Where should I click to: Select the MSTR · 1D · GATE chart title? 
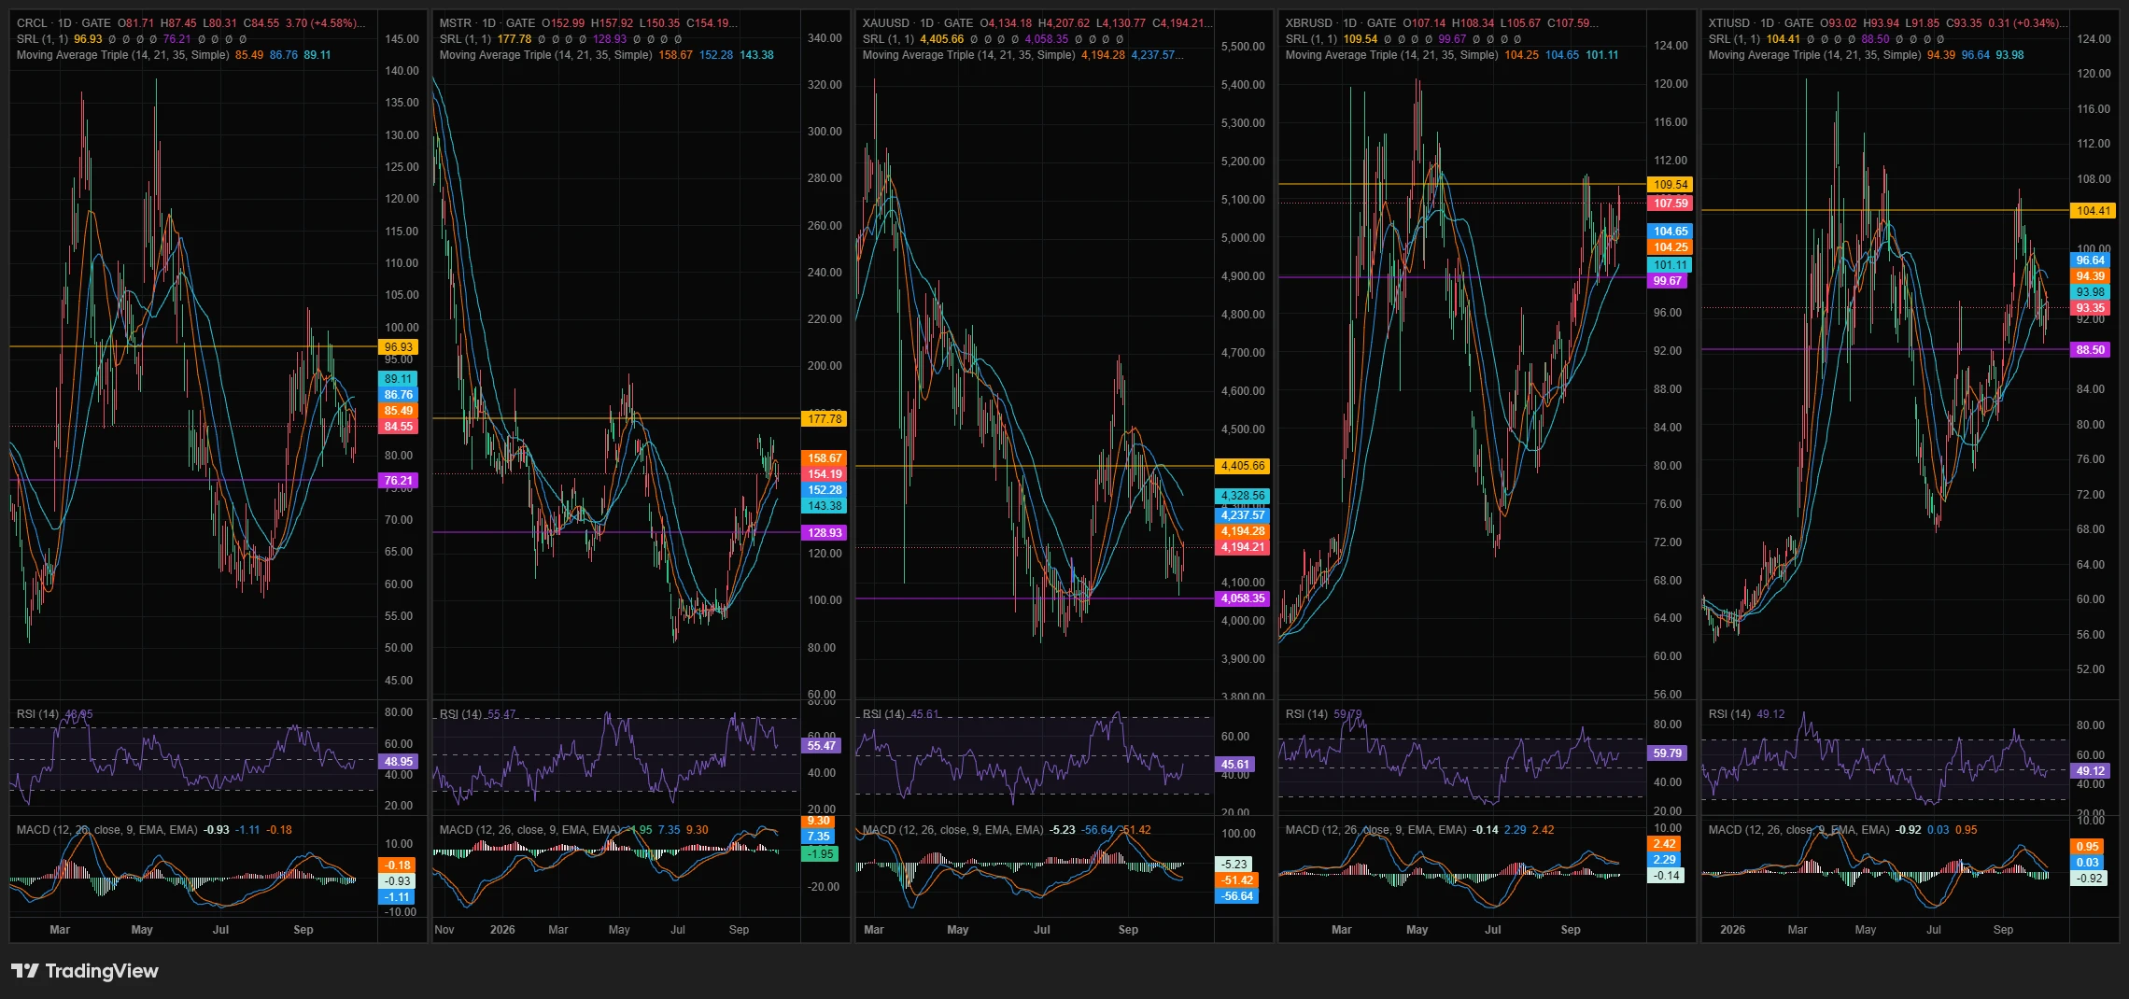tap(487, 23)
